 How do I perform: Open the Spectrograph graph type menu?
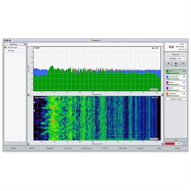[41, 98]
